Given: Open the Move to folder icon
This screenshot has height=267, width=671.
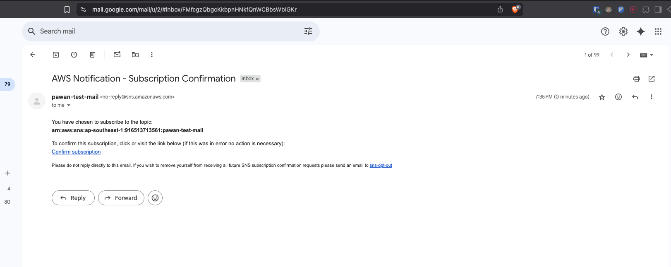Looking at the screenshot, I should click(135, 55).
